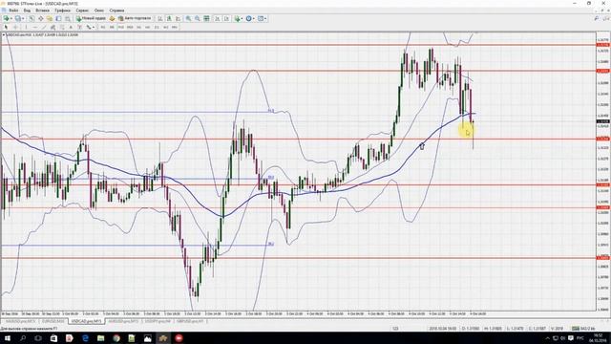
Task: Open Microsoft Edge from the taskbar
Action: [85, 338]
